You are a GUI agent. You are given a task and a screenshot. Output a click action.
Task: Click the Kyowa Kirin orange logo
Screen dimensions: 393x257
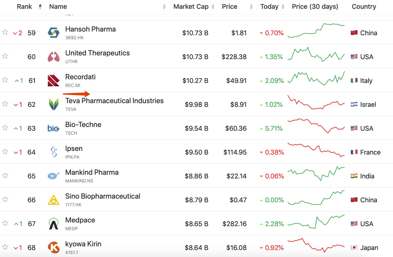[x=54, y=247]
